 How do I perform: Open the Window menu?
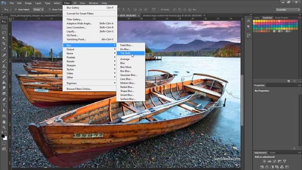93,3
